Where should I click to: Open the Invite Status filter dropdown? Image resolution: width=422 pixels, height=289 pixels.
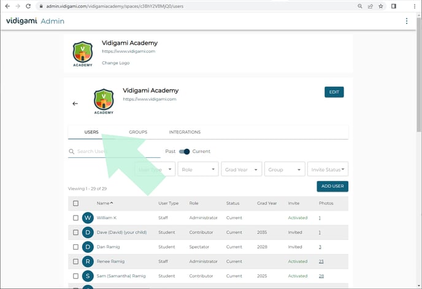click(x=328, y=169)
